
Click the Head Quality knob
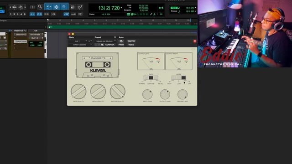[98, 92]
